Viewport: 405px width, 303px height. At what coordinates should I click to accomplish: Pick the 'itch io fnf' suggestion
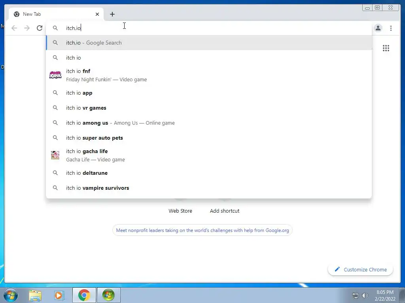tap(209, 75)
